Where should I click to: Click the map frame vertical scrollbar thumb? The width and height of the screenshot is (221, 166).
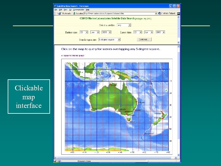[x=178, y=96]
